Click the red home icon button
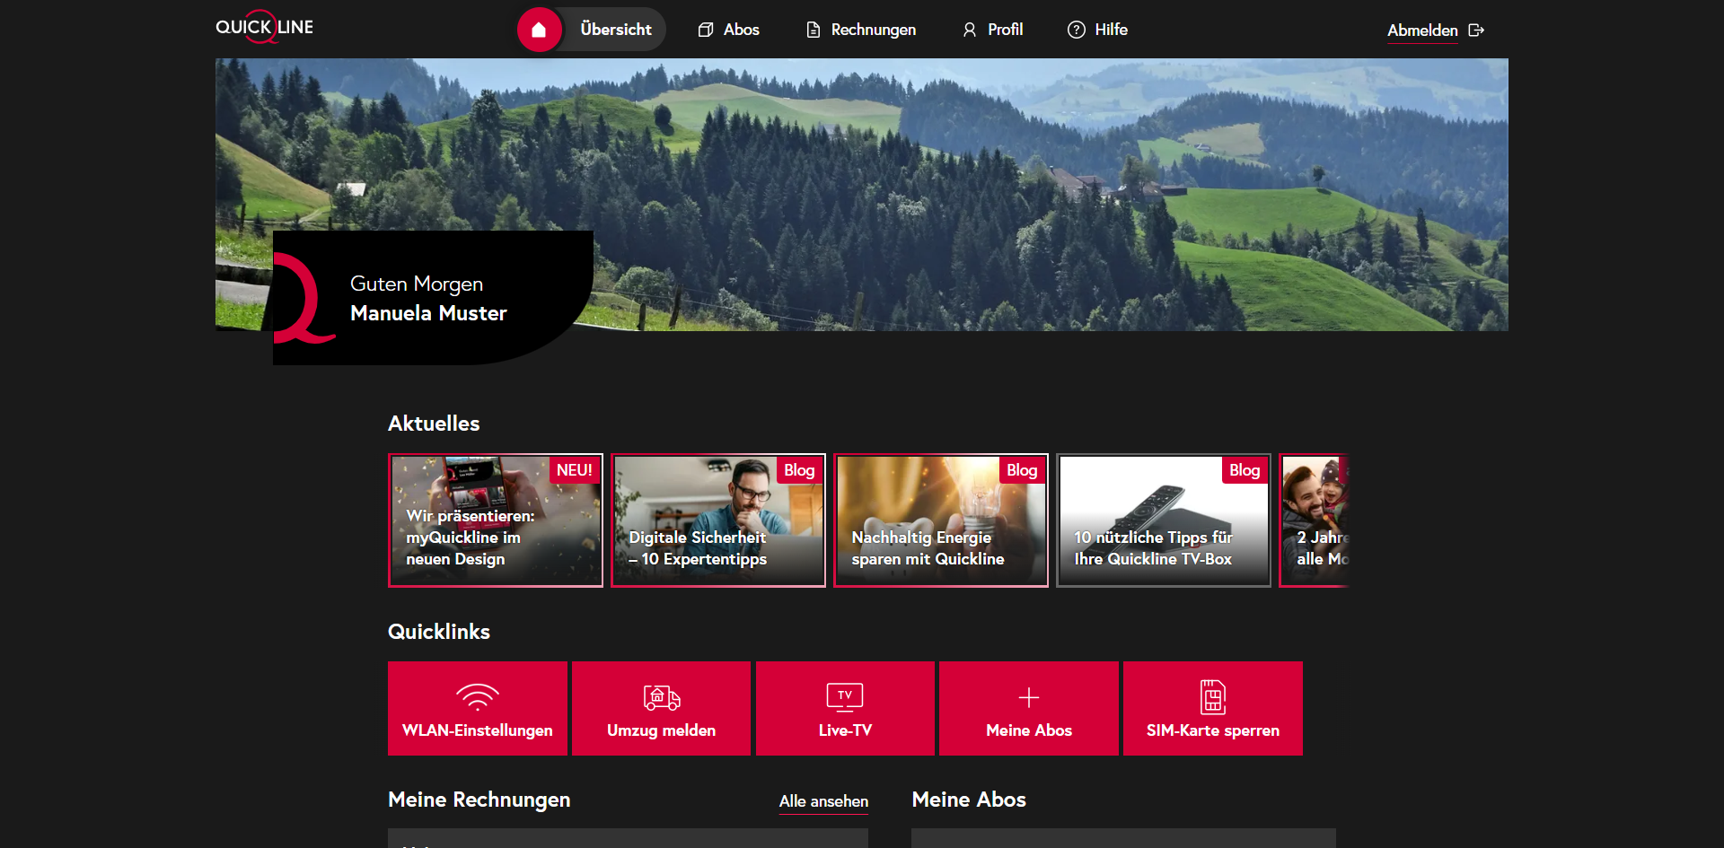 tap(539, 30)
